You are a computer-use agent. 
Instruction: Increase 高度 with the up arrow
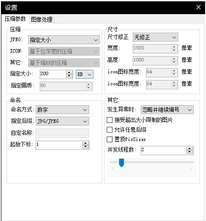[174, 59]
